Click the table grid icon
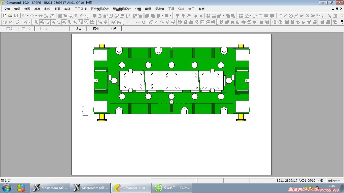Screen dimensions: 344x193 click(241, 16)
